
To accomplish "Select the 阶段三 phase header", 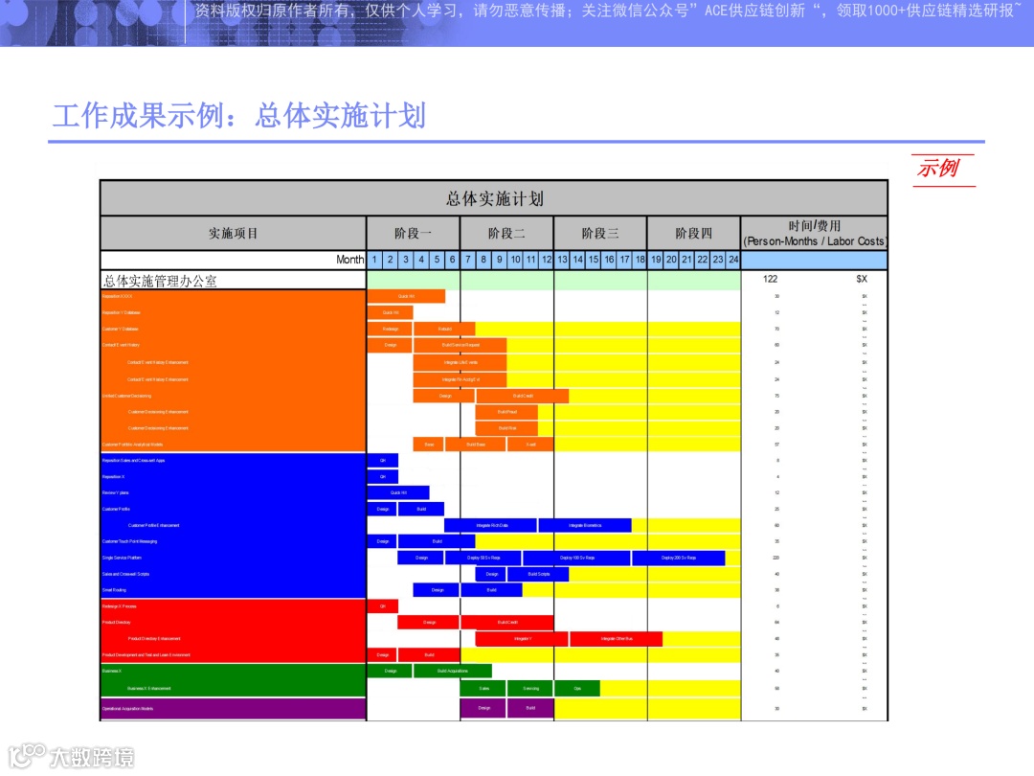I will pyautogui.click(x=600, y=233).
